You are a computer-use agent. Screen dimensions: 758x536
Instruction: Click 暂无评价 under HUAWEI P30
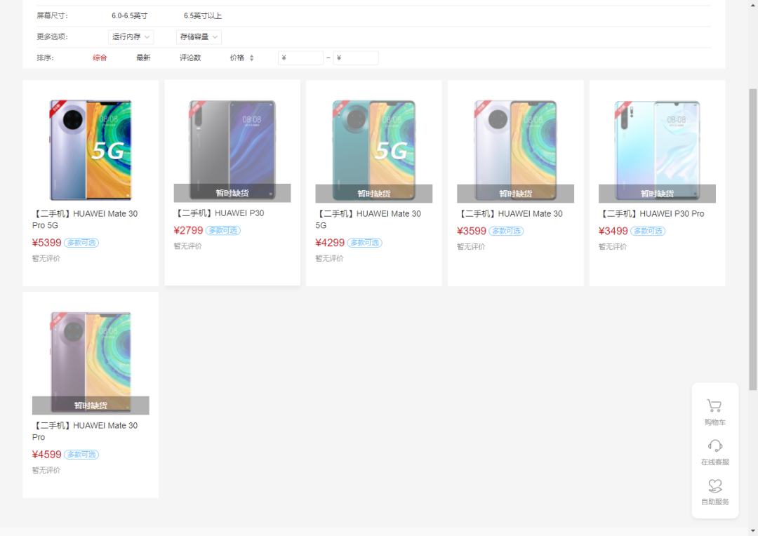click(188, 246)
